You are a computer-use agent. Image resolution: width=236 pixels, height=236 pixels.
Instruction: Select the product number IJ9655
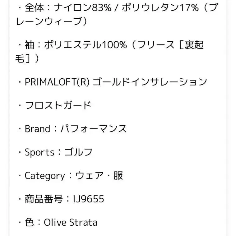[x=88, y=199]
